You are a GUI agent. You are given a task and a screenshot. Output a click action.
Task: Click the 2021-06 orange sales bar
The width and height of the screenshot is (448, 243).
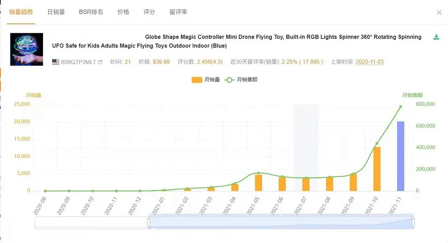click(x=282, y=184)
